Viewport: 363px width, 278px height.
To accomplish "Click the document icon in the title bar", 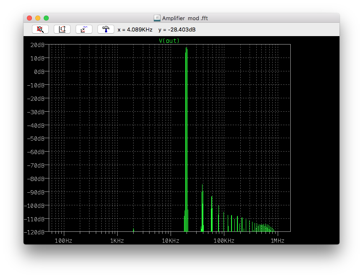I will click(157, 18).
